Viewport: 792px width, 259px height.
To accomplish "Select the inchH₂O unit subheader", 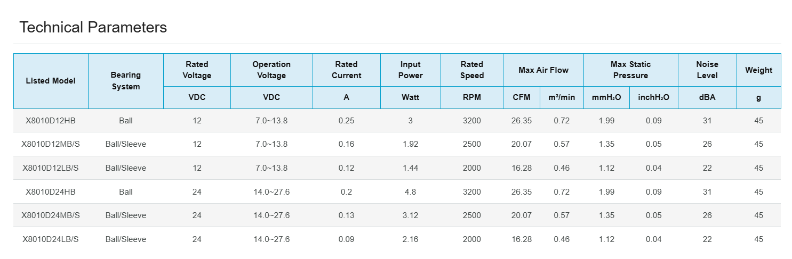I will 654,97.
